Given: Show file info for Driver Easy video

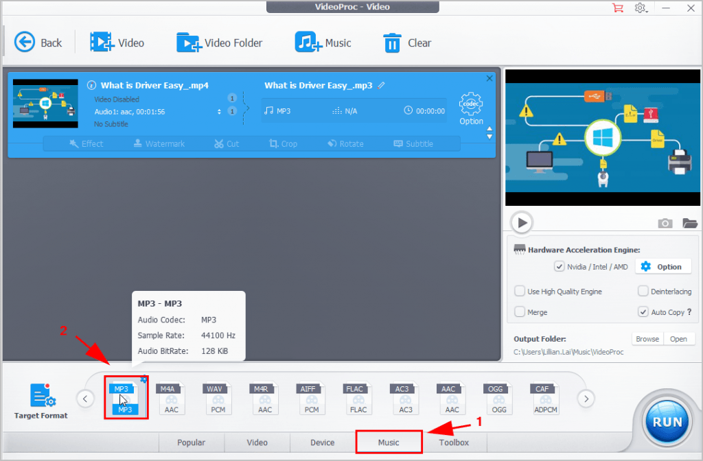Looking at the screenshot, I should [91, 85].
